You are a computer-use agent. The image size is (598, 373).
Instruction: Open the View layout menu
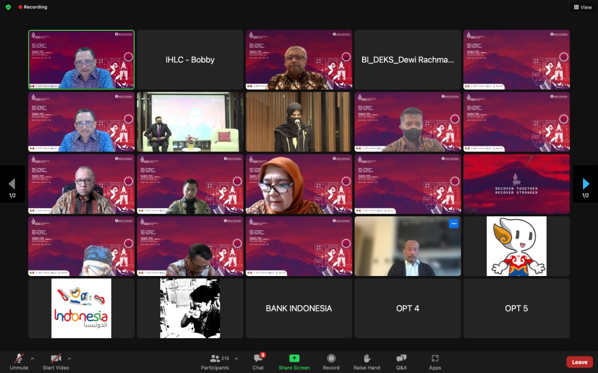point(583,7)
